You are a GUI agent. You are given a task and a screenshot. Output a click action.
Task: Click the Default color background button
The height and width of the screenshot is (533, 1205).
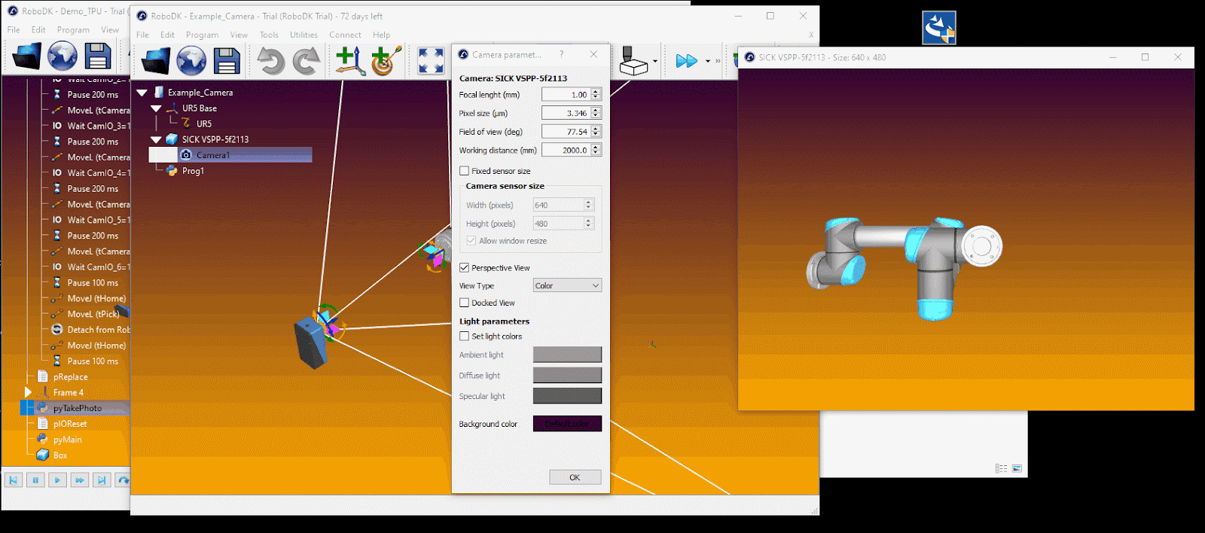[567, 424]
